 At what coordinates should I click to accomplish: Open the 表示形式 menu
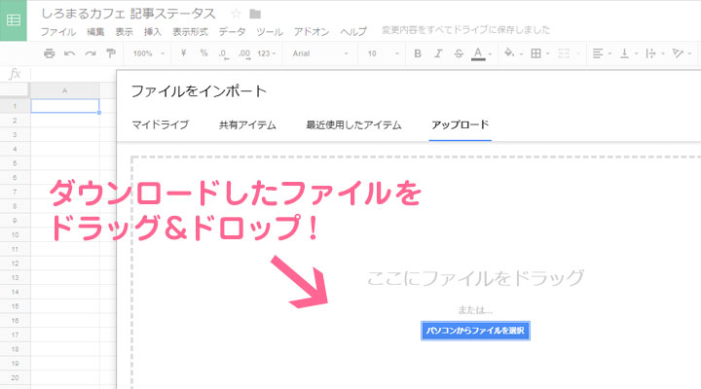coord(190,32)
